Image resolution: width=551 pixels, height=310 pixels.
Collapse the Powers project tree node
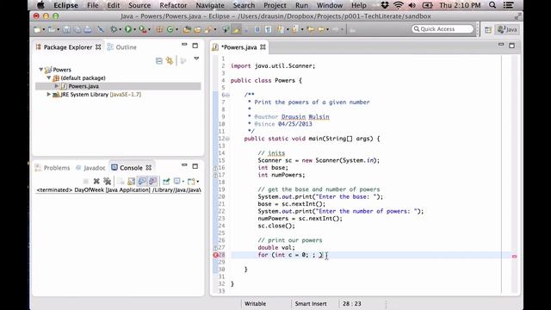pyautogui.click(x=41, y=70)
